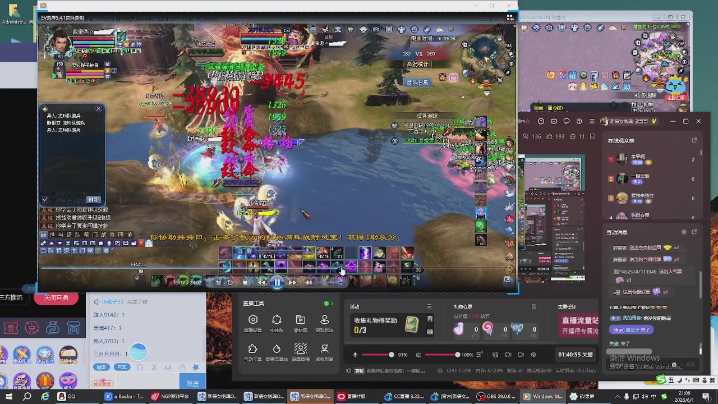Click the 发送 send button in chat
The height and width of the screenshot is (404, 718).
click(x=192, y=383)
